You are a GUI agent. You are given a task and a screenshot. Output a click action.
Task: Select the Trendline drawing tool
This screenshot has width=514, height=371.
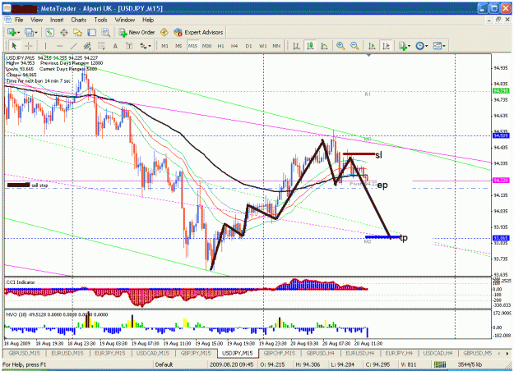point(73,46)
